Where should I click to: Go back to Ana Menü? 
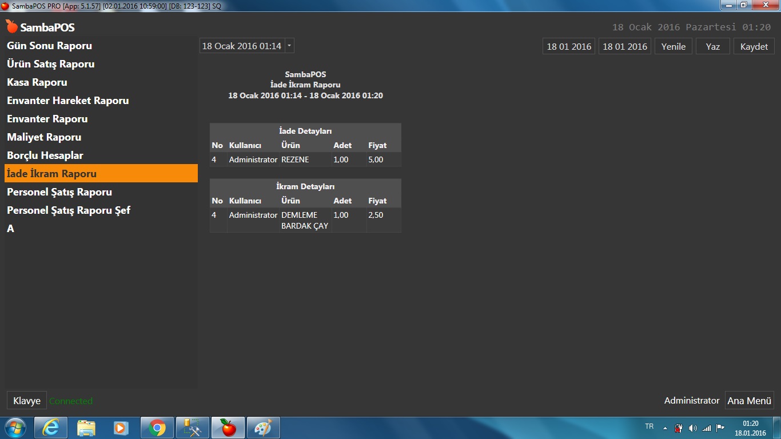point(749,401)
